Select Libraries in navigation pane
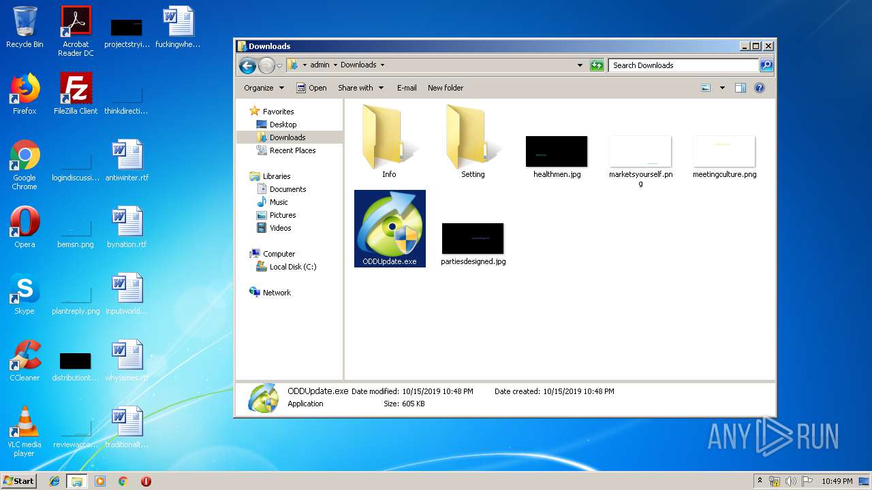Image resolution: width=872 pixels, height=490 pixels. [270, 176]
